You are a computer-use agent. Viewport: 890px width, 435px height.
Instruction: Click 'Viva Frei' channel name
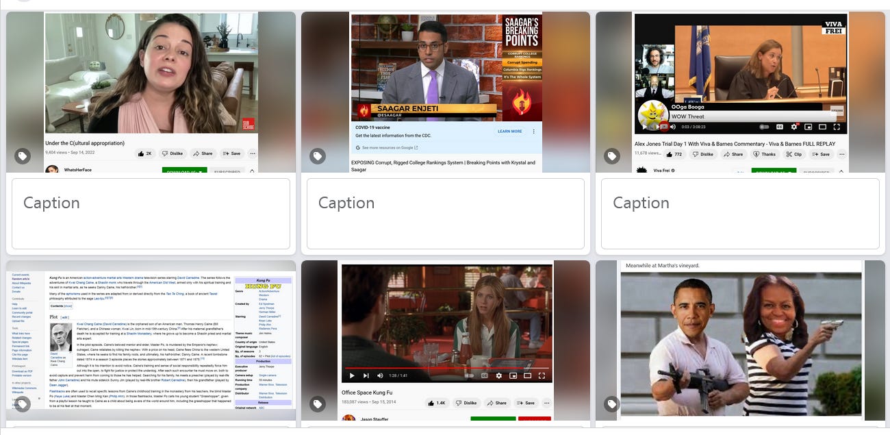tap(662, 171)
